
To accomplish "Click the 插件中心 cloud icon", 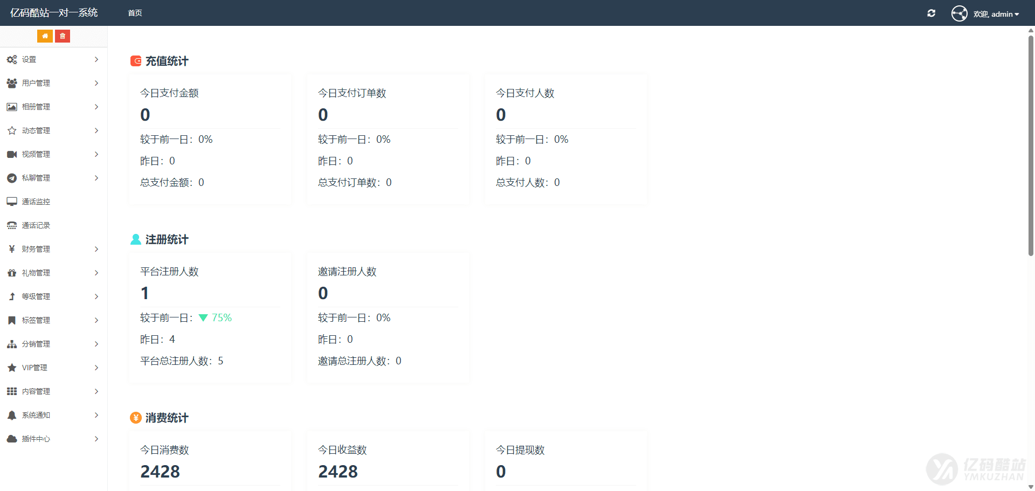I will click(12, 439).
